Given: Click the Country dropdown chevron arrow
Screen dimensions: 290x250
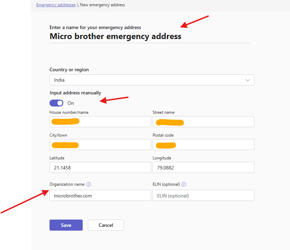Looking at the screenshot, I should pyautogui.click(x=248, y=80).
